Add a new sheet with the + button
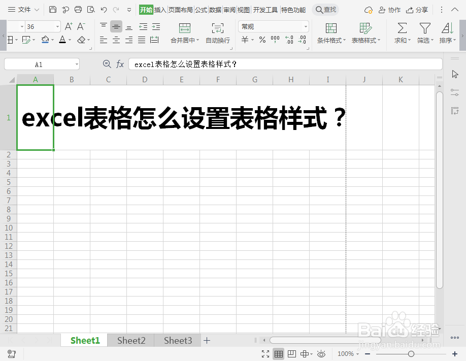 pos(207,340)
